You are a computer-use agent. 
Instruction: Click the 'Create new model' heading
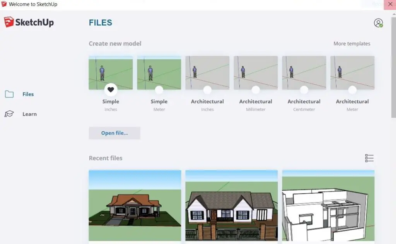(115, 44)
